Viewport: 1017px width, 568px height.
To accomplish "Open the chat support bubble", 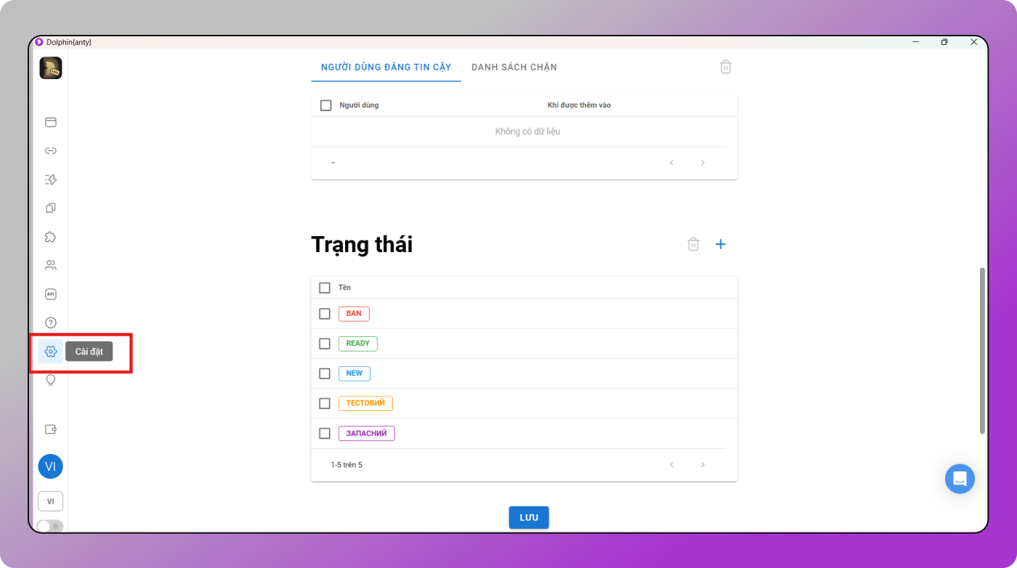I will (x=960, y=479).
